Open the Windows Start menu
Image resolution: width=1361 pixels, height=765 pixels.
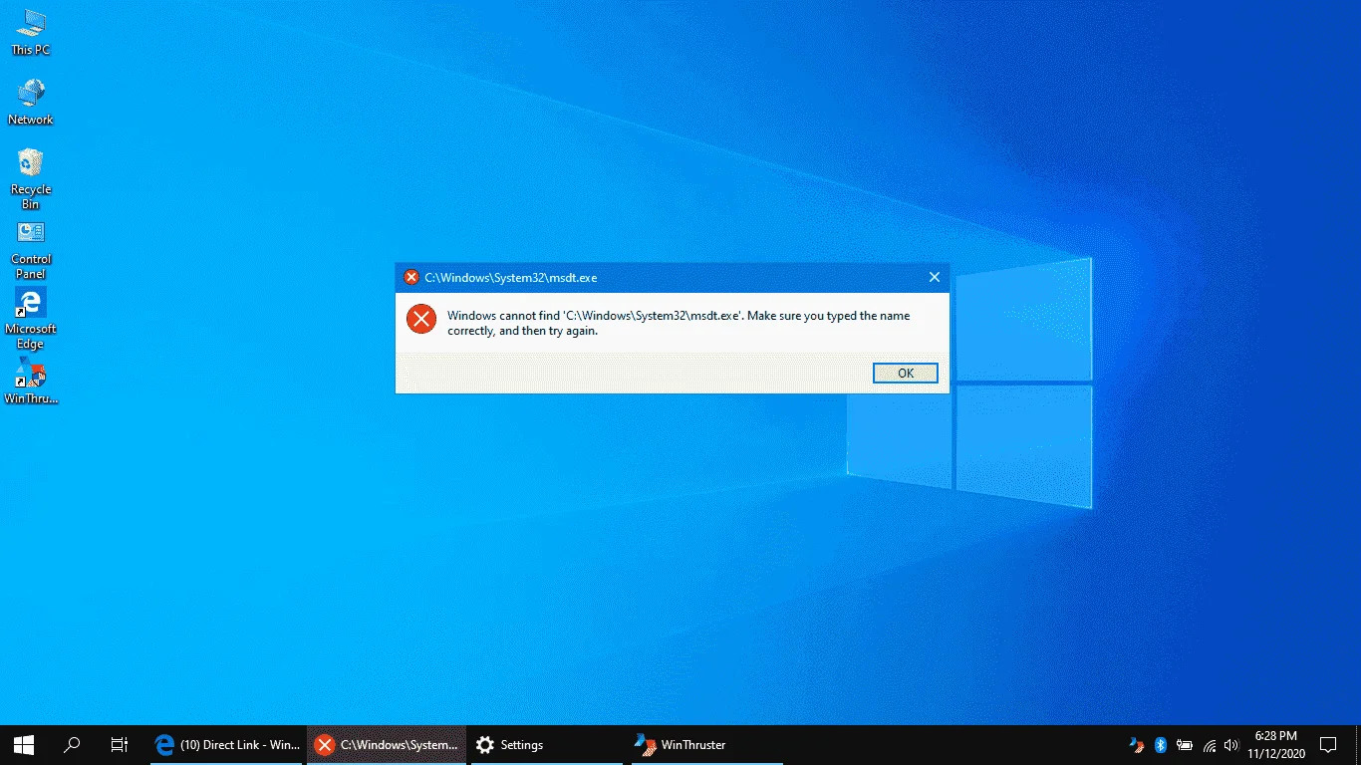tap(24, 744)
